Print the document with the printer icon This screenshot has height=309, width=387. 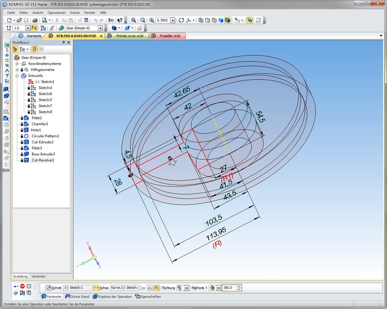click(35, 20)
